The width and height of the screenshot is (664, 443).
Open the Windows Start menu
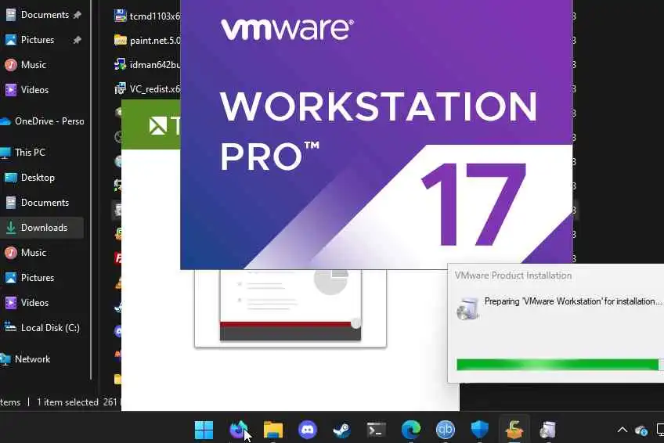click(204, 430)
